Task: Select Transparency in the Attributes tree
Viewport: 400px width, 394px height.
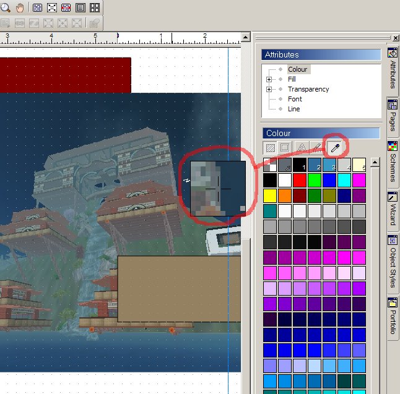Action: 308,89
